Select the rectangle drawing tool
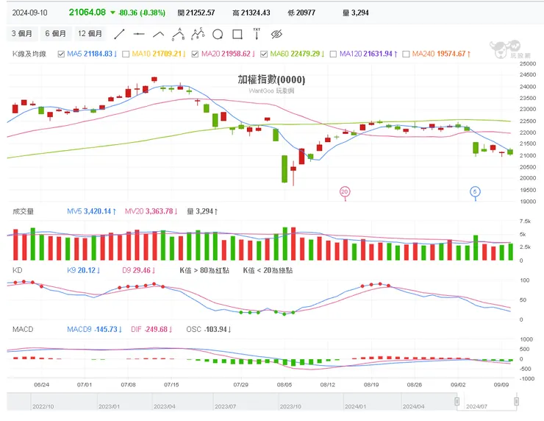The image size is (544, 421). point(237,35)
